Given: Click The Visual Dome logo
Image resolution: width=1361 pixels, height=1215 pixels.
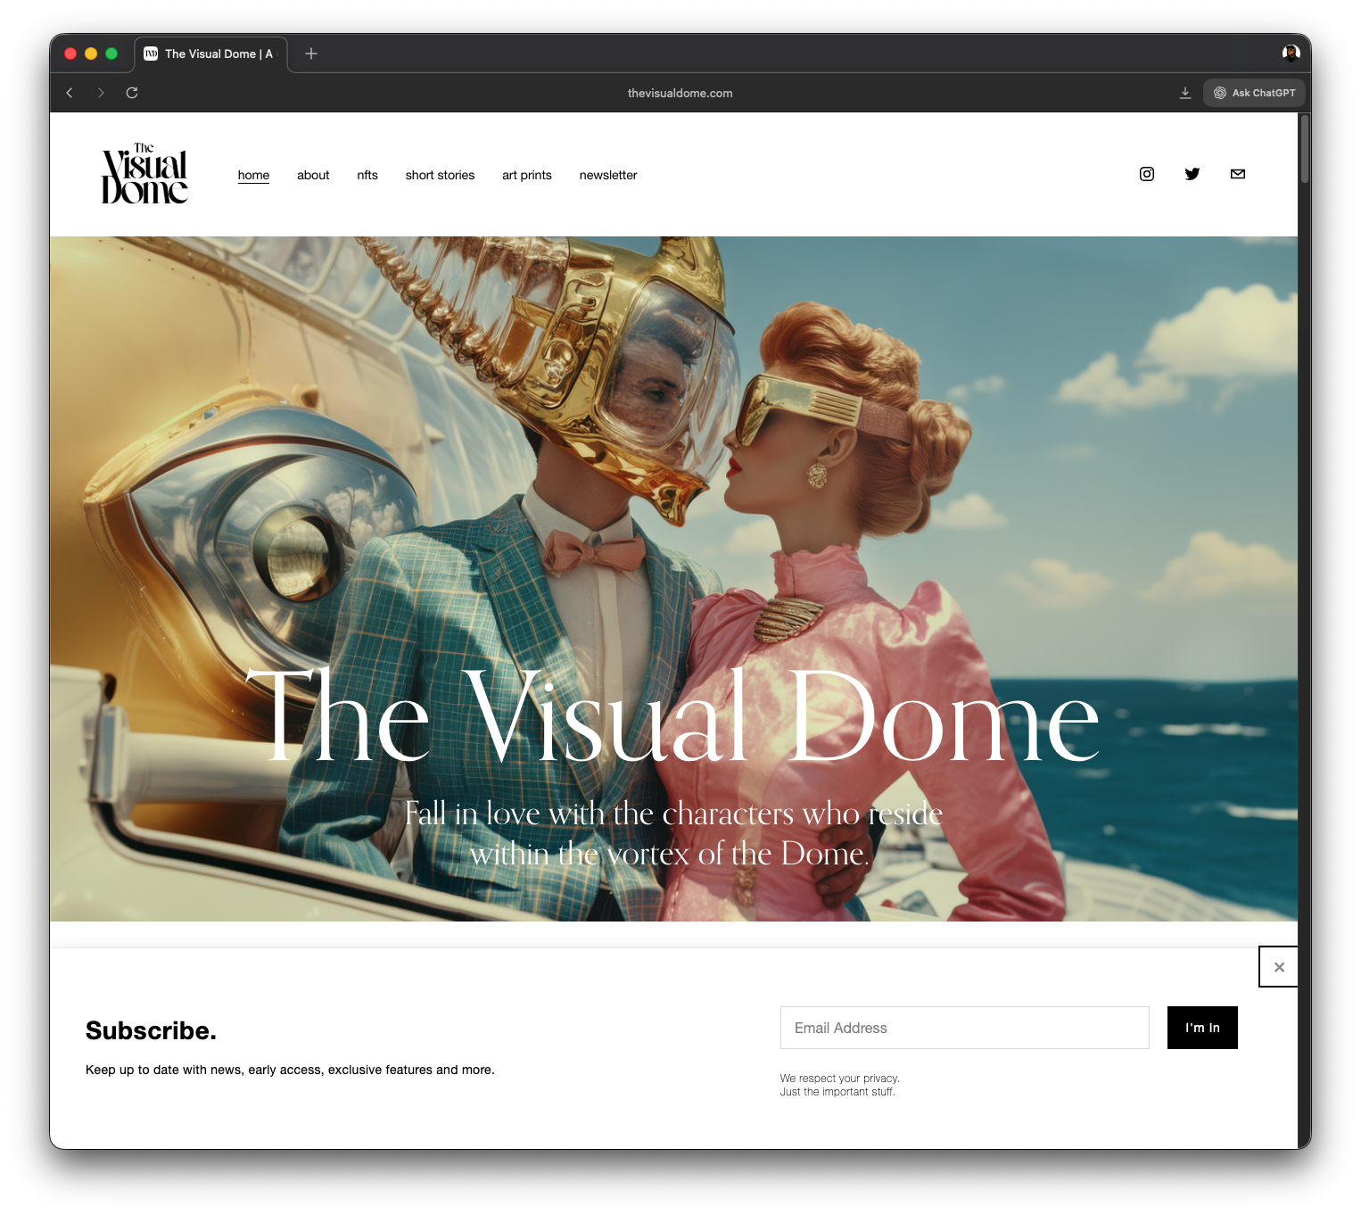Looking at the screenshot, I should 144,174.
